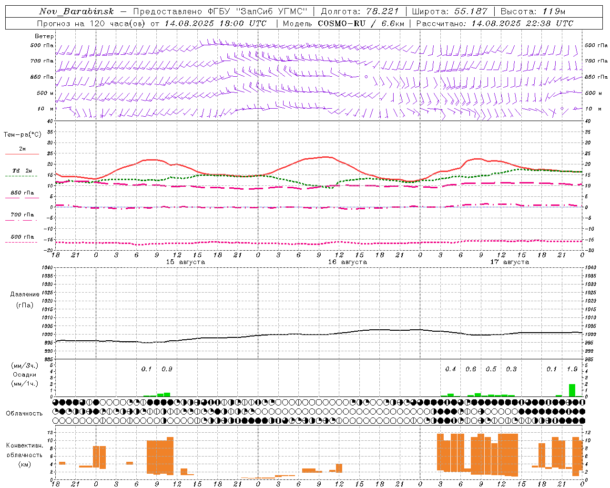Viewport: 610px width, 488px height.
Task: Click the 700 гПа temperature legend label
Action: tap(22, 214)
